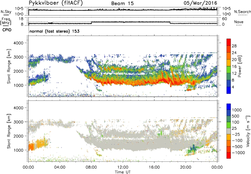Click the red segment of Power colorbar
Viewport: 251px width, 174px height.
229,42
